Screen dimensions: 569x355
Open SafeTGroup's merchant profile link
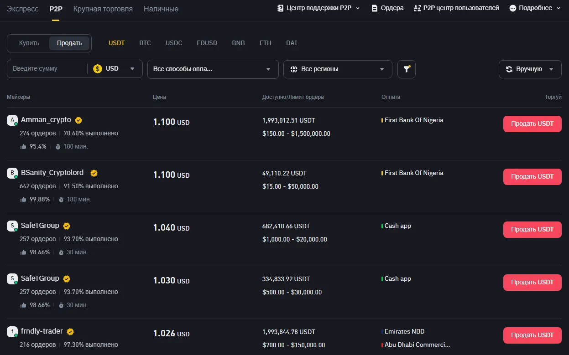click(40, 225)
